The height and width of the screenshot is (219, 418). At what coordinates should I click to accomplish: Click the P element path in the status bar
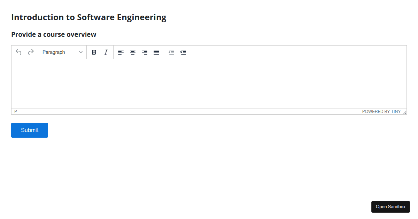[x=16, y=111]
